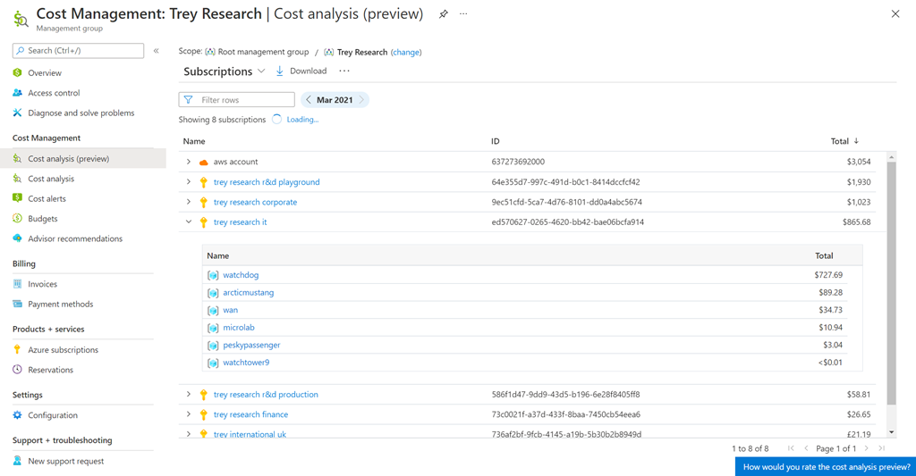Screen dimensions: 916x476
Task: Open the Mar 2021 date picker
Action: pos(335,100)
